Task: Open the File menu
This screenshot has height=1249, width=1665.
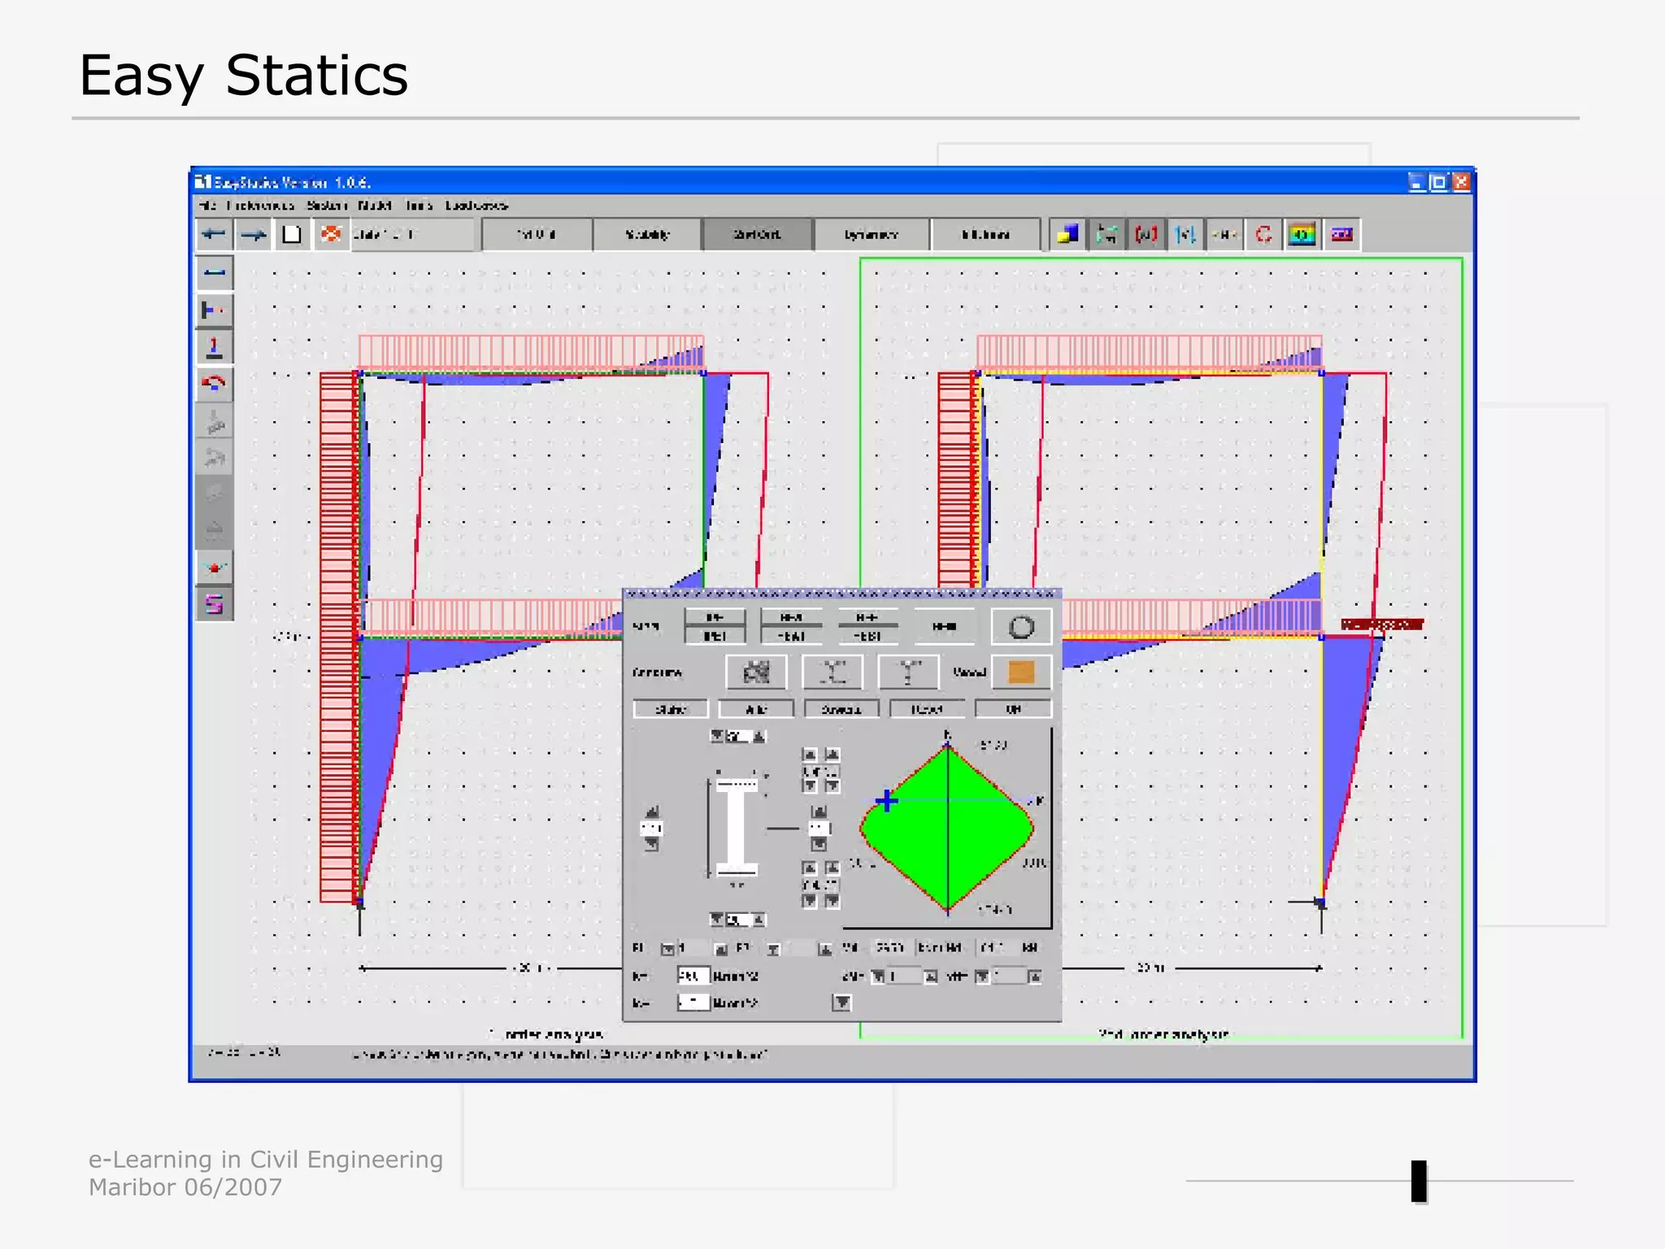Action: [207, 205]
